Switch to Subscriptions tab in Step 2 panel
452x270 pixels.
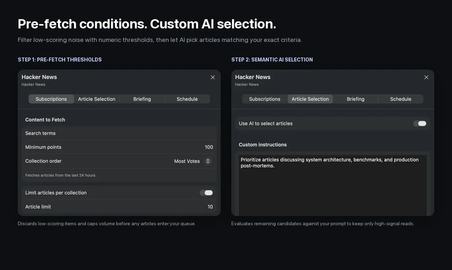click(x=265, y=99)
